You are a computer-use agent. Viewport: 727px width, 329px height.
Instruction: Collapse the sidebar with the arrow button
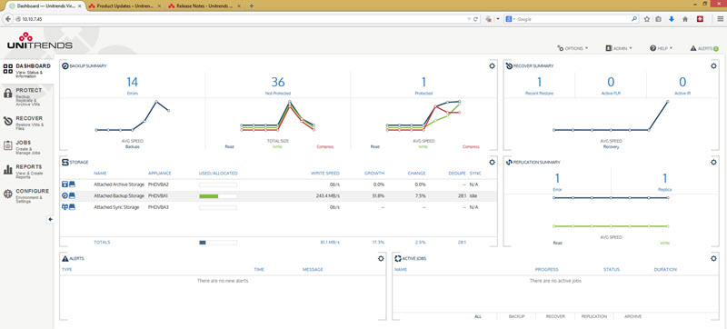point(50,220)
